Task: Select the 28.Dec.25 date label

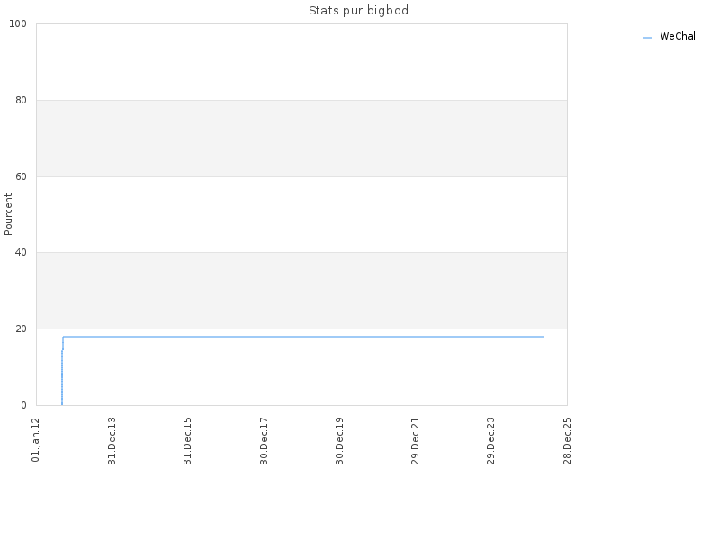Action: coord(568,441)
